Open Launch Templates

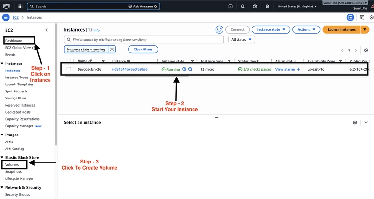[19, 85]
